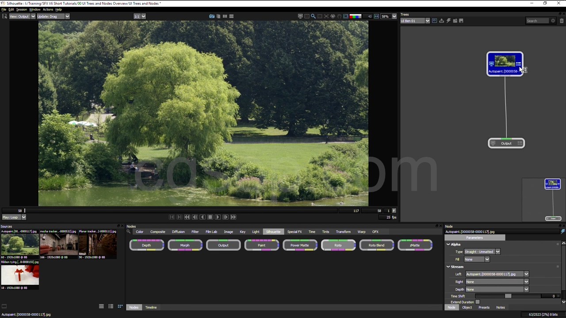Open the Session menu

21,9
